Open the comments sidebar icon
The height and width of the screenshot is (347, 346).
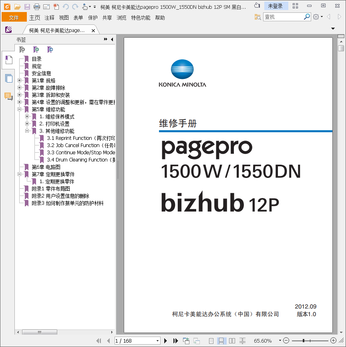click(x=8, y=97)
